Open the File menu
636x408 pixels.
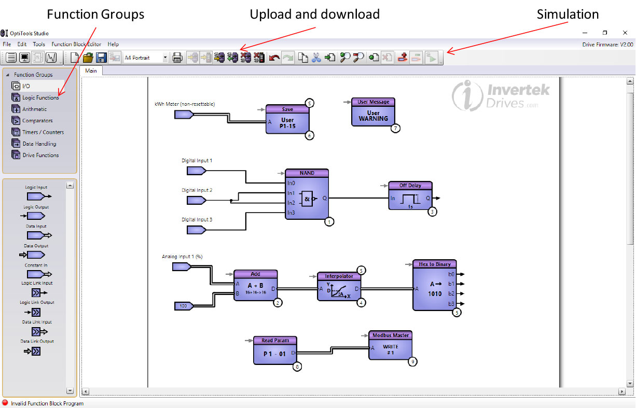pyautogui.click(x=7, y=45)
